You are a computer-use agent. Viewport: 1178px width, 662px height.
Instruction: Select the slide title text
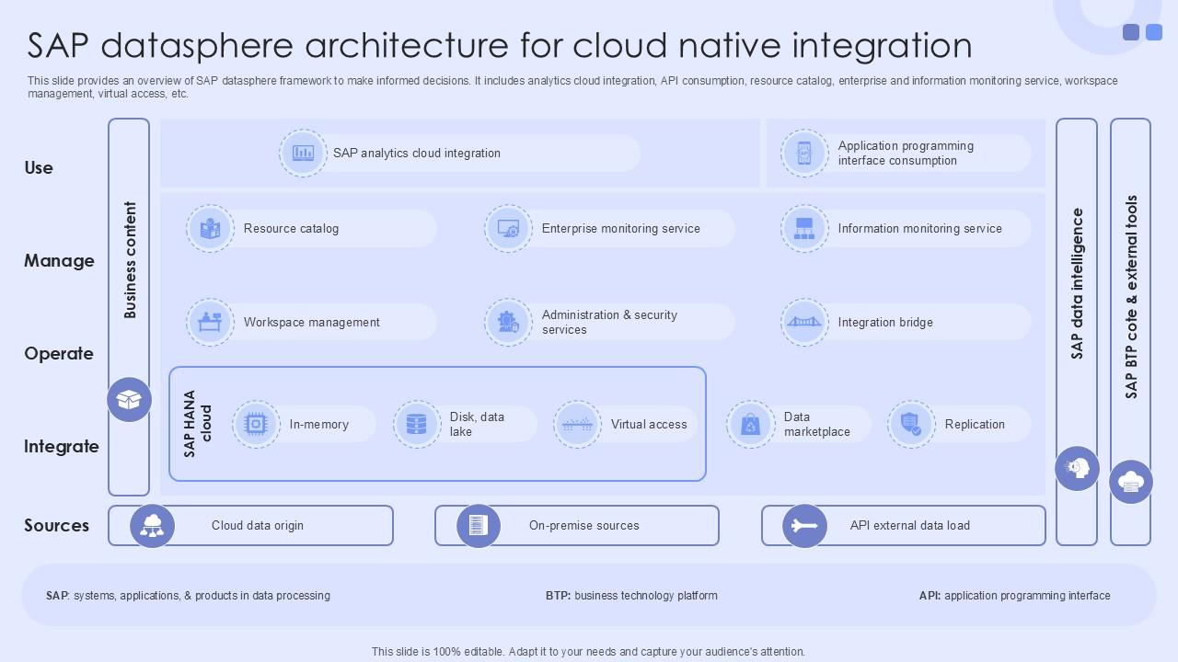500,45
